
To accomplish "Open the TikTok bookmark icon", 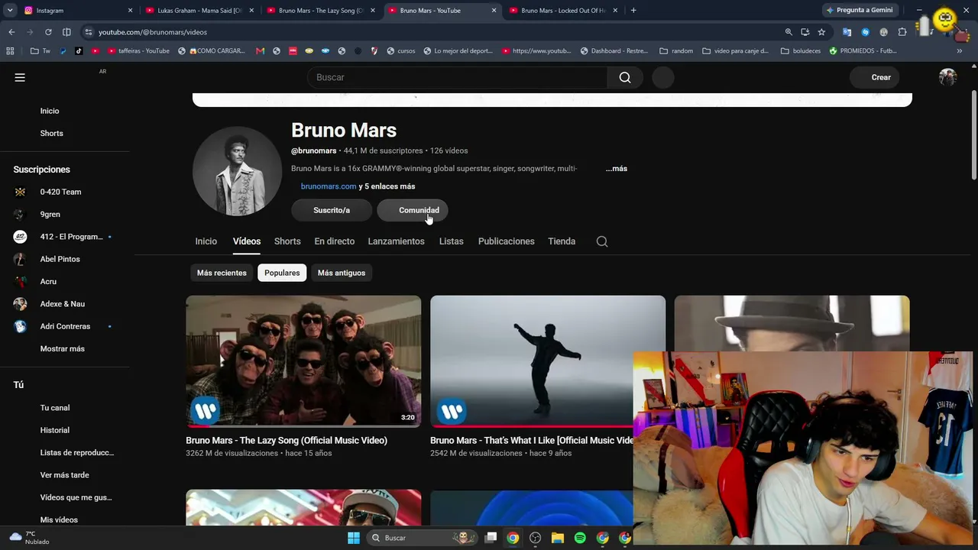I will [79, 51].
